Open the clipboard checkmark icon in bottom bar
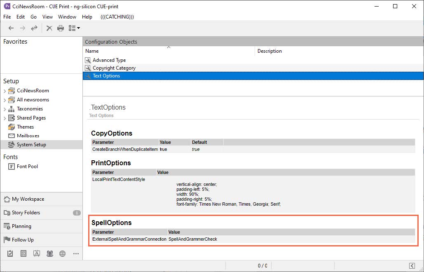The height and width of the screenshot is (272, 424). (x=10, y=253)
